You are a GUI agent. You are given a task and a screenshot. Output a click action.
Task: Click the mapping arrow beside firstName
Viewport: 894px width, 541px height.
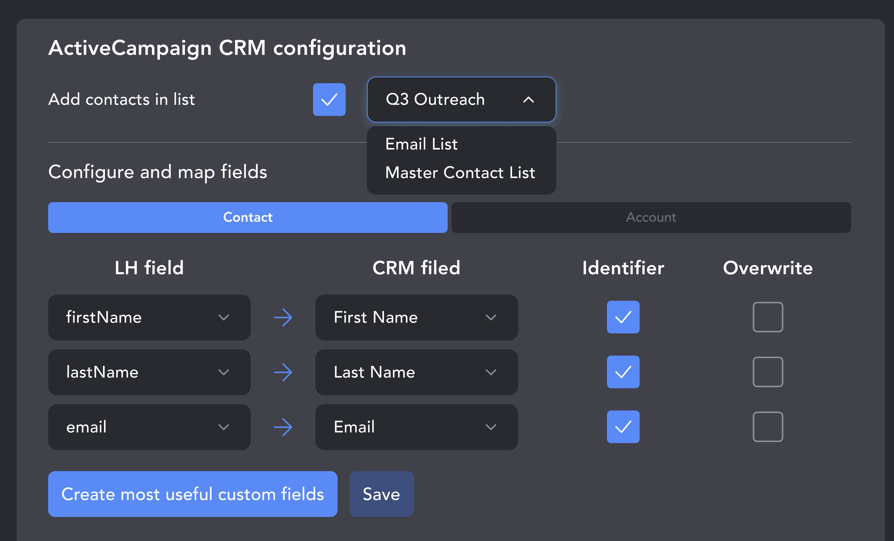coord(283,318)
